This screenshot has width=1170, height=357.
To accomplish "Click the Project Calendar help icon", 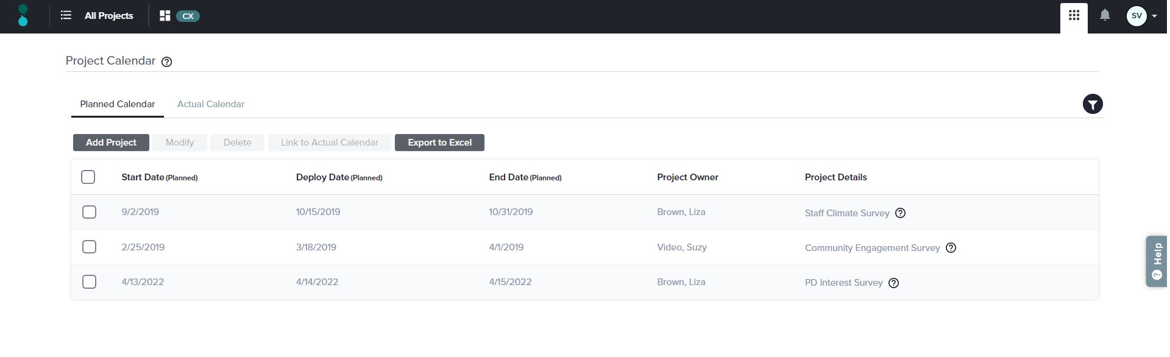I will pyautogui.click(x=167, y=62).
